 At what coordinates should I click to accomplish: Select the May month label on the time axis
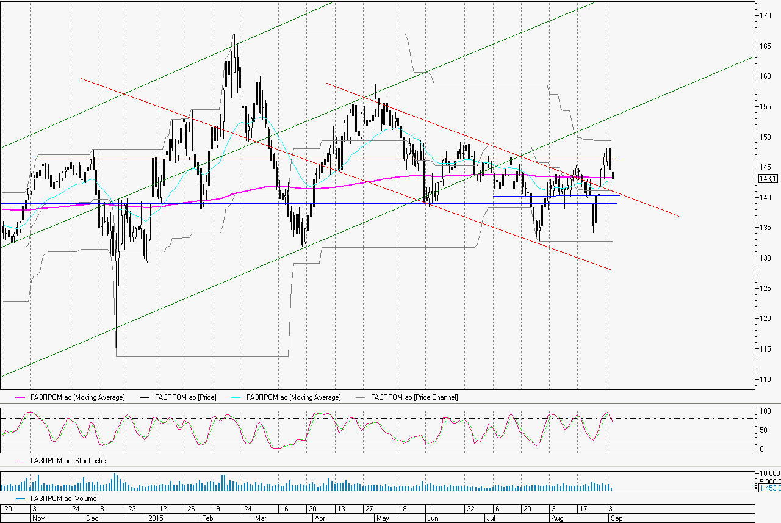pos(383,518)
